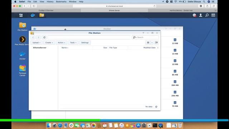229x129 pixels.
Task: Select File Station icon in DSM taskbar
Action: [42, 15]
